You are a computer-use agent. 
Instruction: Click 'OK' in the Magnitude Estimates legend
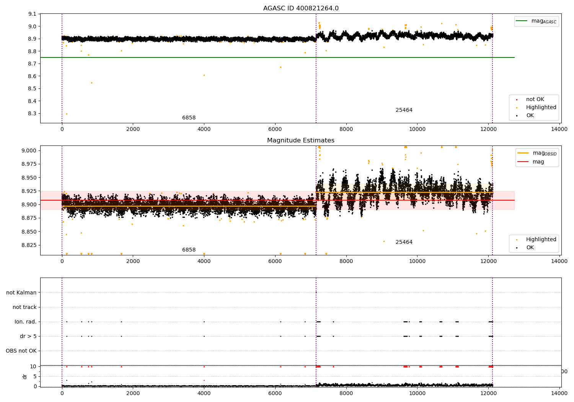[525, 248]
